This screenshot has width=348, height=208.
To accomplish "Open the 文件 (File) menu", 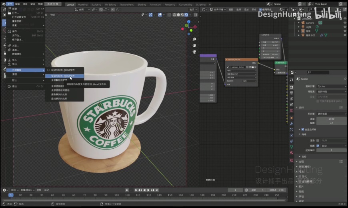I will point(10,4).
